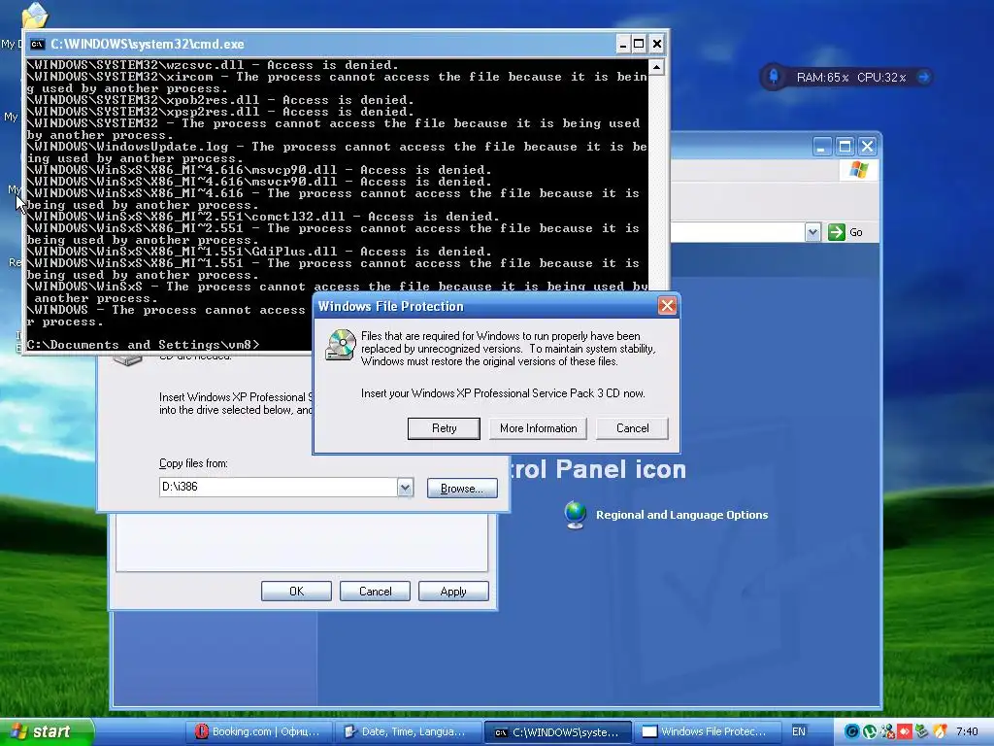Image resolution: width=994 pixels, height=746 pixels.
Task: Close the Windows File Protection dialog
Action: pyautogui.click(x=667, y=306)
